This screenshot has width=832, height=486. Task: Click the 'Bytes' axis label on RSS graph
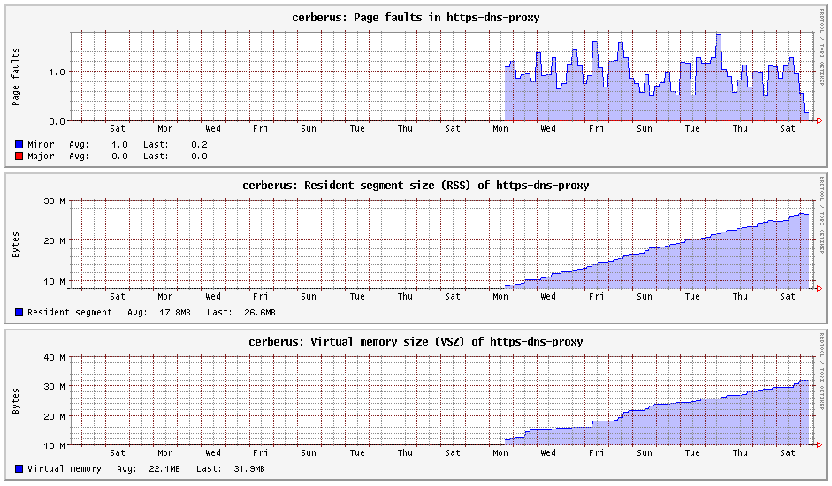tap(15, 245)
